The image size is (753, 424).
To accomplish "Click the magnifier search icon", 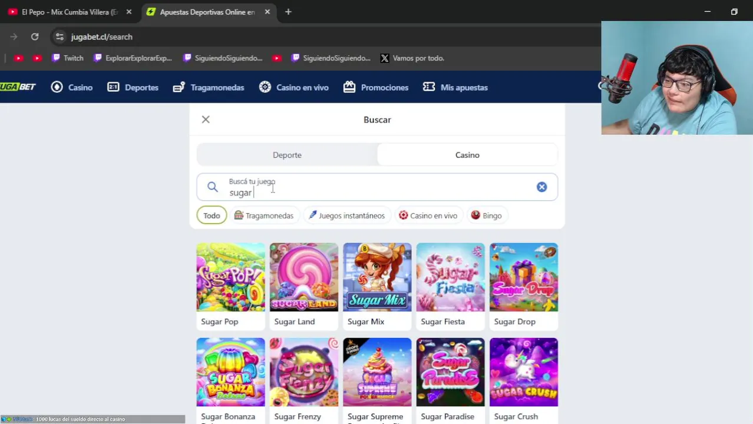I will click(213, 187).
